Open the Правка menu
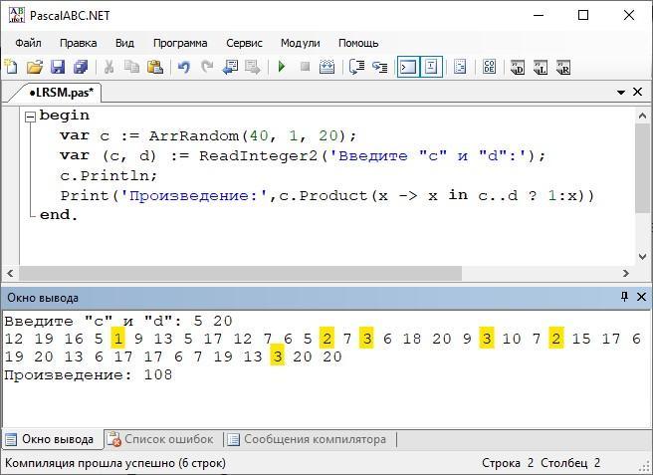This screenshot has width=653, height=475. (x=78, y=43)
